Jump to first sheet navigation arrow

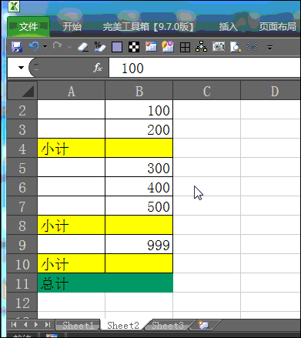(x=14, y=325)
